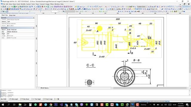Click the 222 overall length dimension
191x107 pixels.
pyautogui.click(x=118, y=19)
